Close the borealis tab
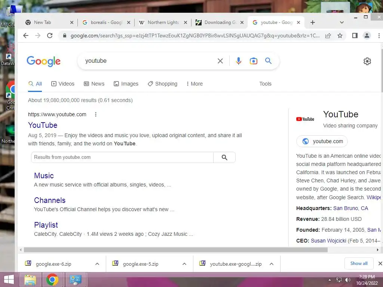 (129, 22)
